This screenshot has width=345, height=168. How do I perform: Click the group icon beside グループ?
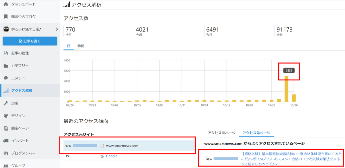(6, 165)
